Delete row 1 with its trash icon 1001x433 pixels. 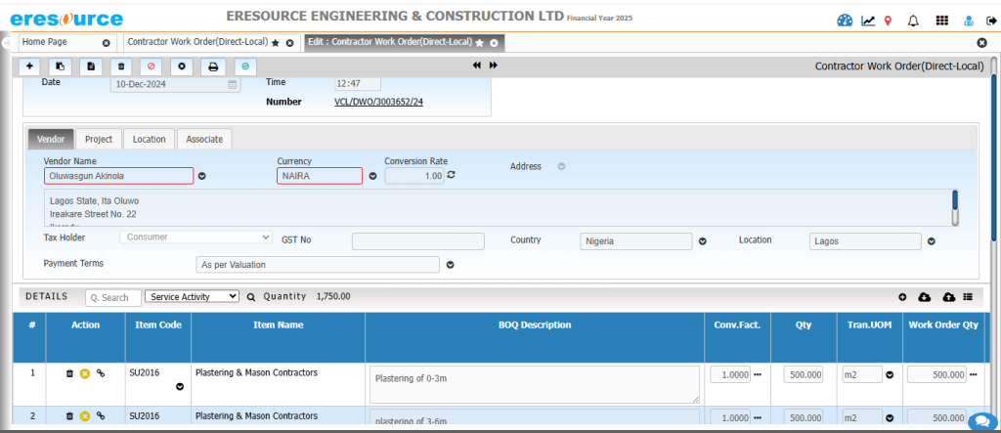point(69,373)
